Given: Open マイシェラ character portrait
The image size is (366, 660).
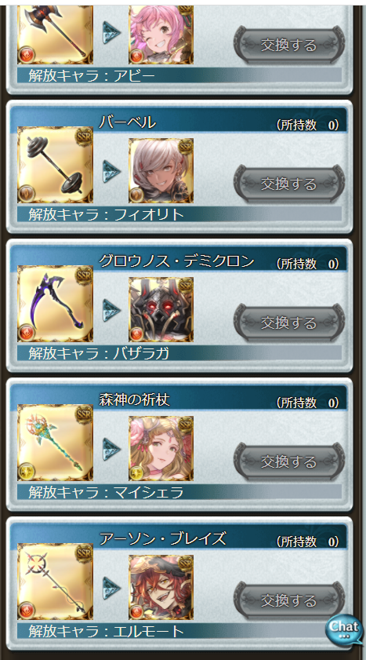Looking at the screenshot, I should (161, 448).
